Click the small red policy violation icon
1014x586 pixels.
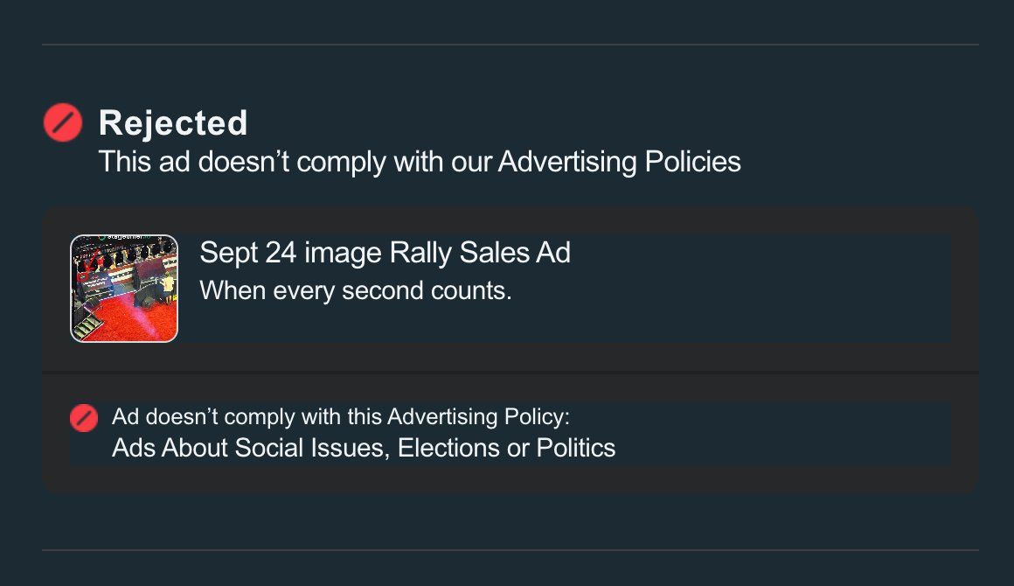[x=84, y=418]
